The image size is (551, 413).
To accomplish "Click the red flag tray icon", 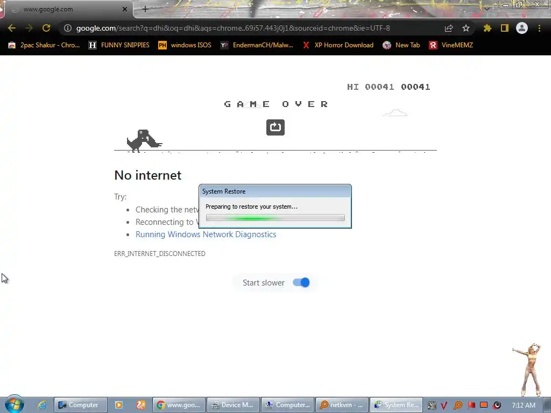I will (x=471, y=405).
